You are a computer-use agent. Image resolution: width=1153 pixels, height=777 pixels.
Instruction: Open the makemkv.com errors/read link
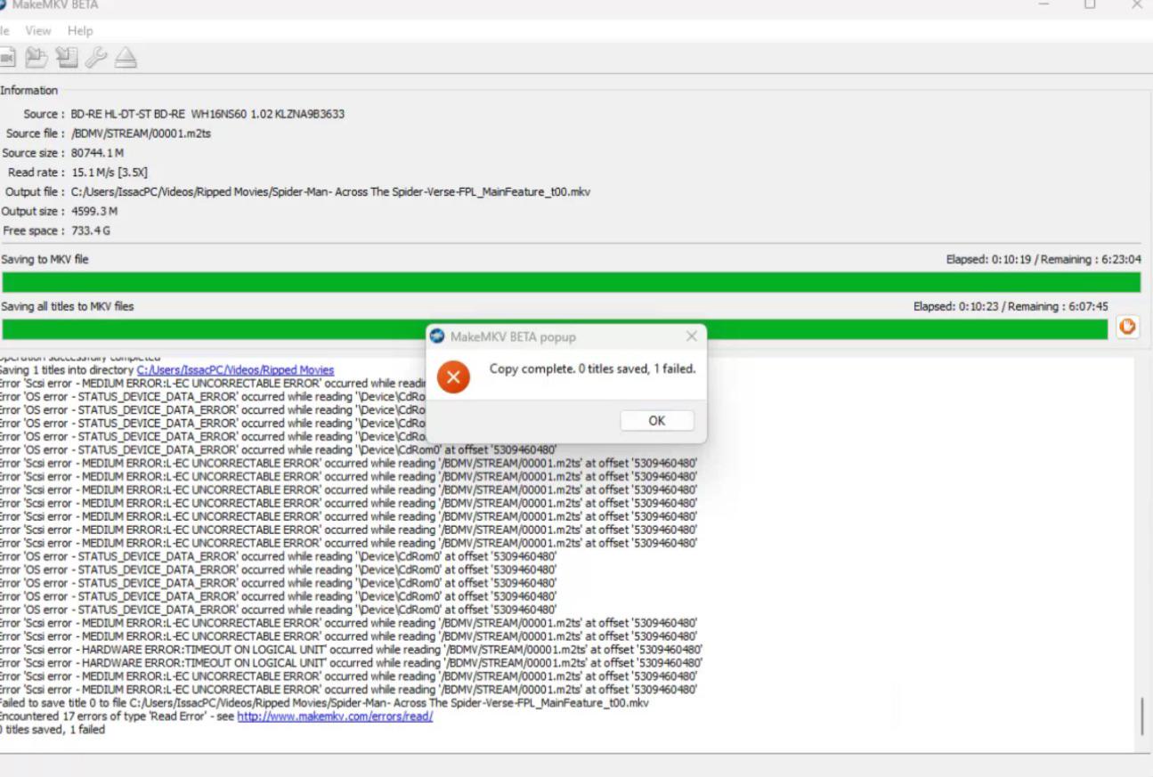click(335, 716)
